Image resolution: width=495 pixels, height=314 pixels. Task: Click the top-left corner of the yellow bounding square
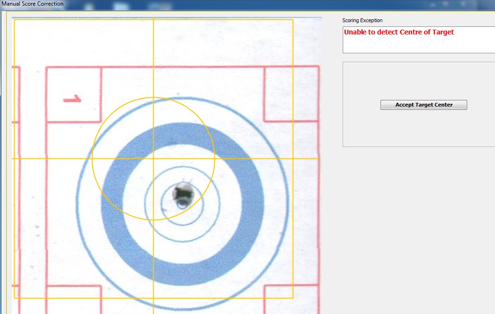tap(14, 20)
